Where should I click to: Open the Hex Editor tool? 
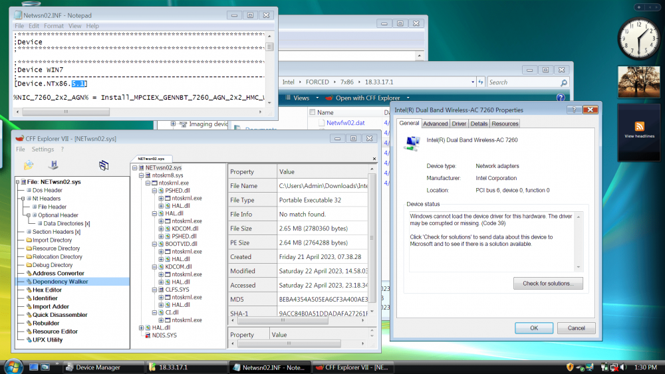[x=47, y=290]
